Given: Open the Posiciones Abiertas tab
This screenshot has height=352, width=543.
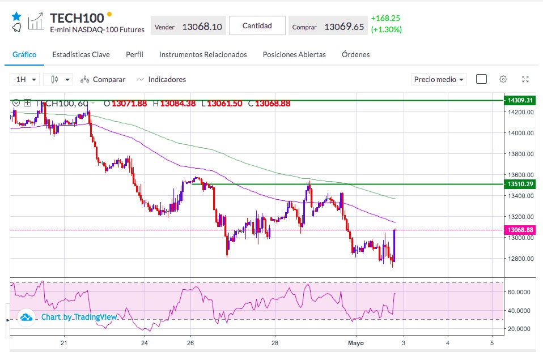Looking at the screenshot, I should pos(294,55).
